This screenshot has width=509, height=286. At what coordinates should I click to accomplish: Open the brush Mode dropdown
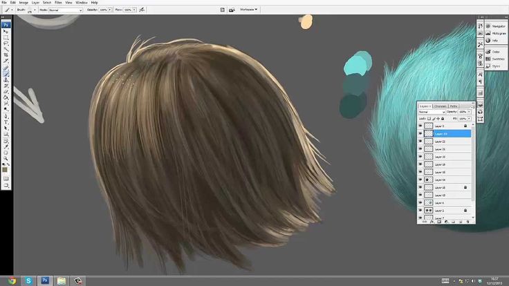(x=66, y=10)
